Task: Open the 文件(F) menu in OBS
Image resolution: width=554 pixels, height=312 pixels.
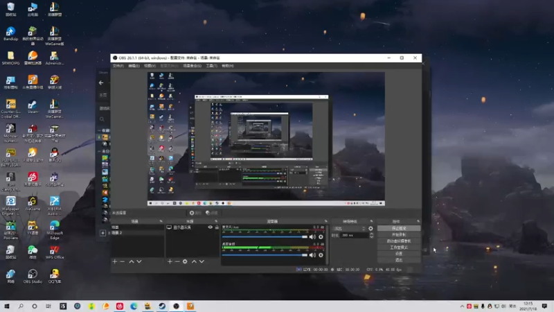Action: pos(118,66)
